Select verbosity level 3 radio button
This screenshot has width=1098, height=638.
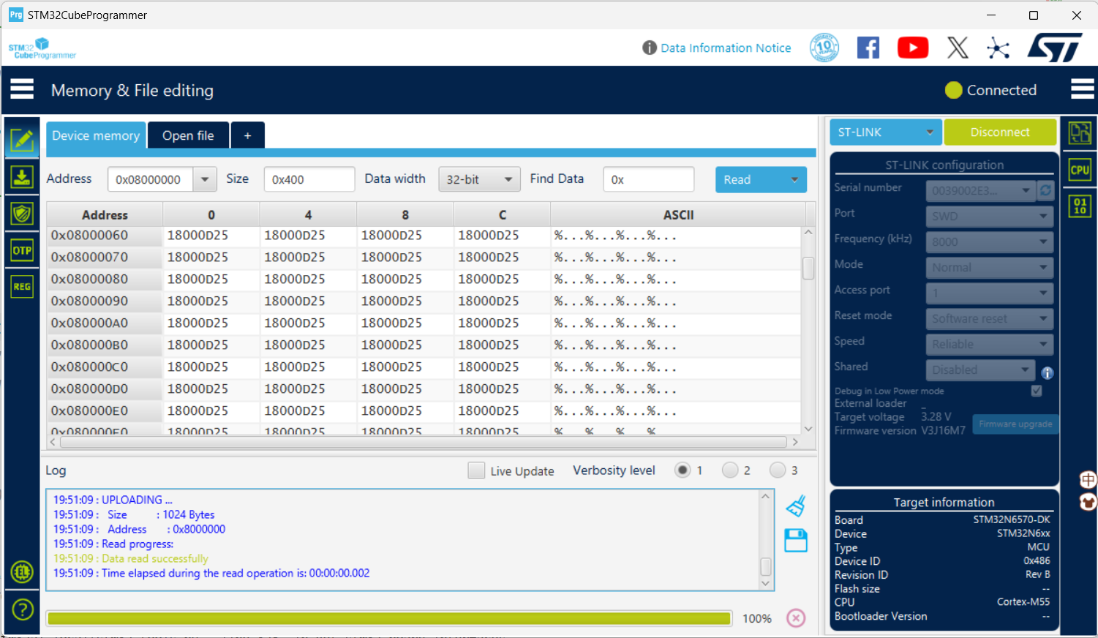tap(778, 470)
